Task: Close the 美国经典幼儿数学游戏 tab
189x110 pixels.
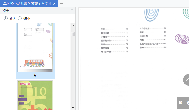Action: pos(54,4)
